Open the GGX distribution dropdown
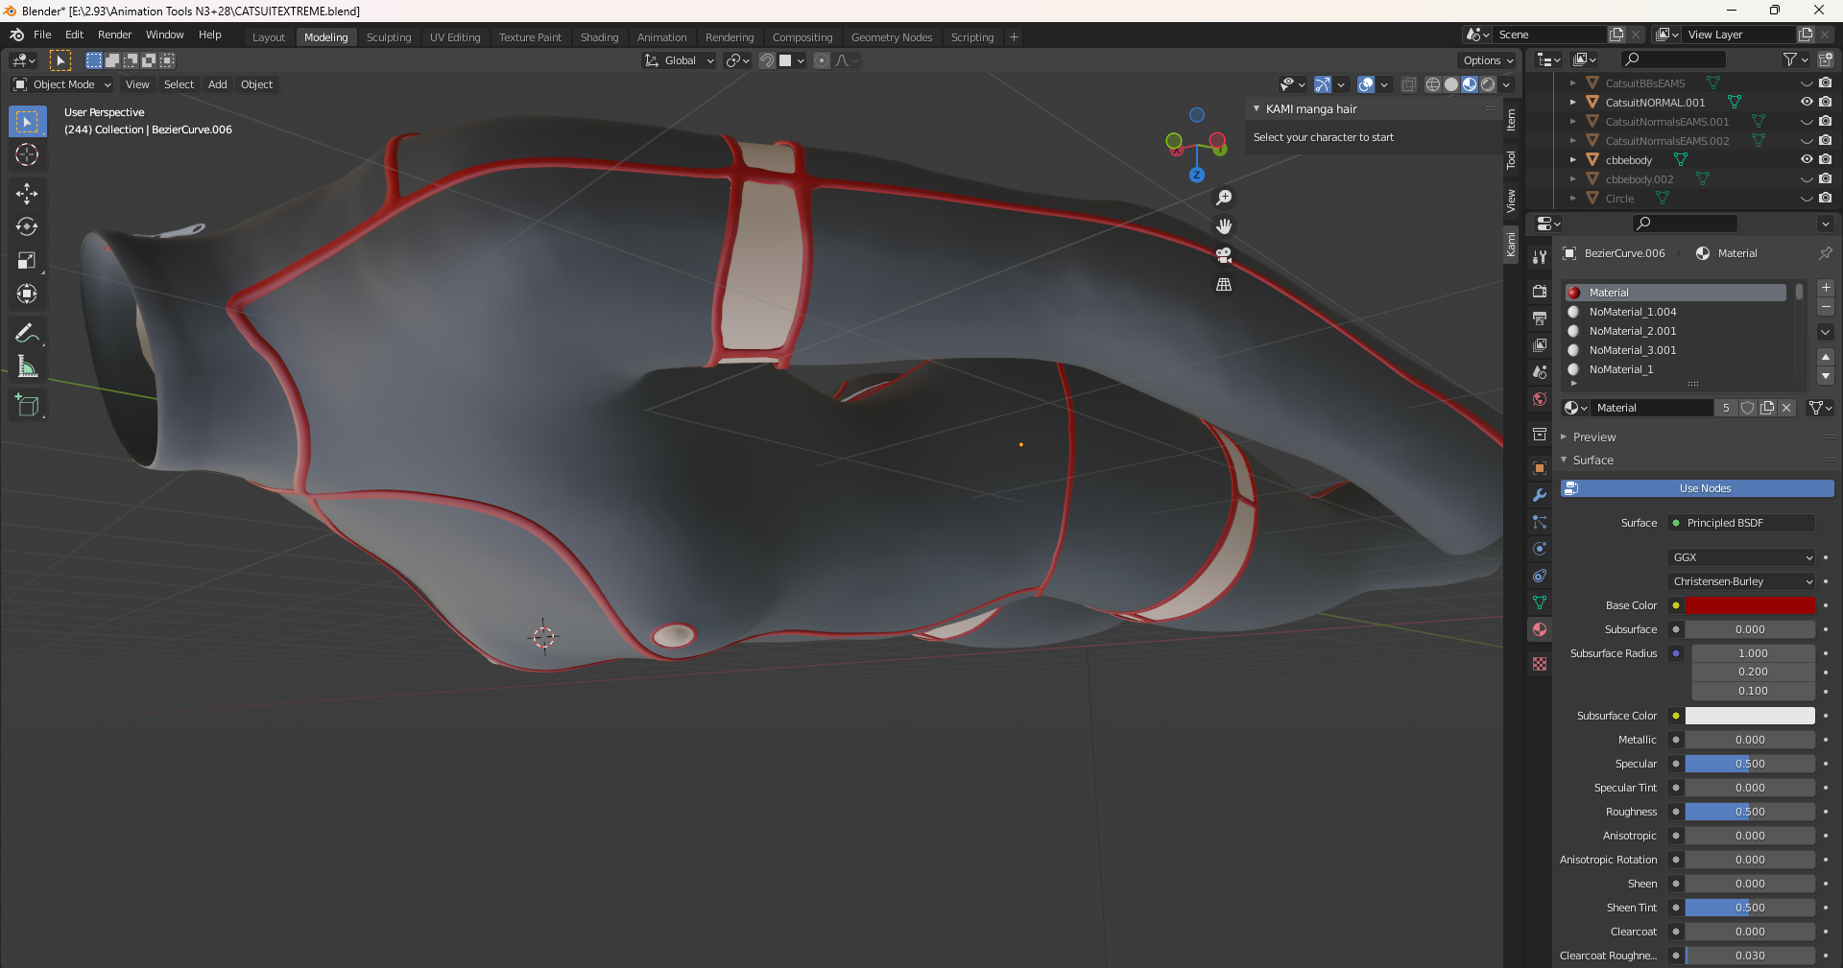 1741,557
